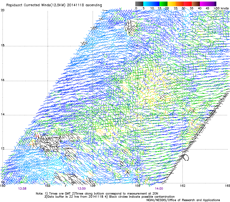Screen dimensions: 230x202
Task: Click the purple '14:00' time label
Action: click(x=159, y=189)
